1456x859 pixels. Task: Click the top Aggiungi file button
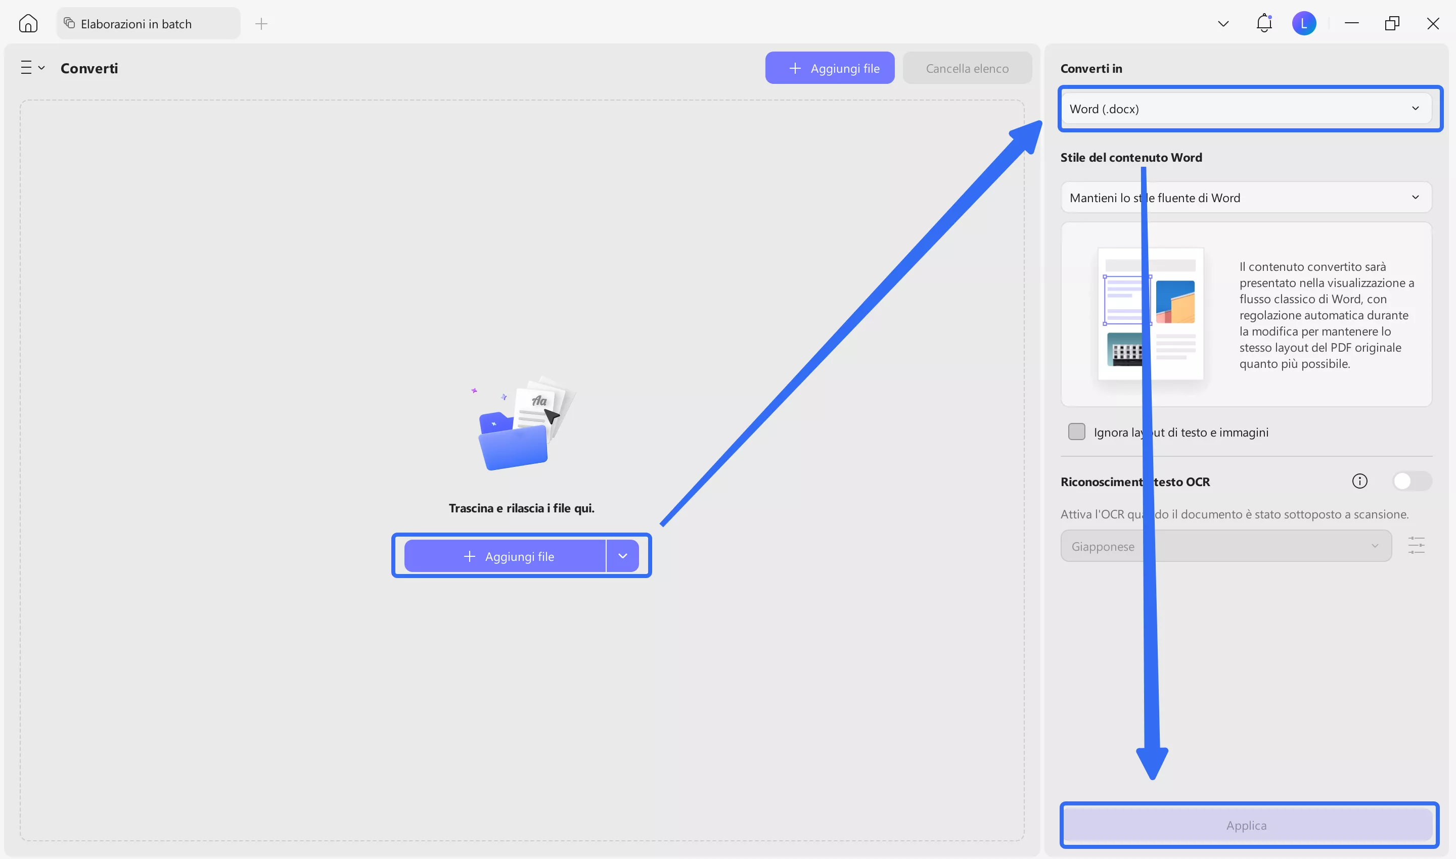click(x=829, y=68)
